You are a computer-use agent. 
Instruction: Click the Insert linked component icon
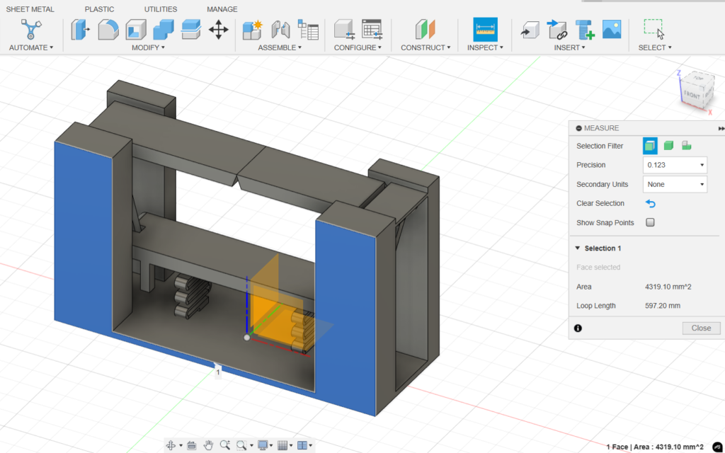557,30
